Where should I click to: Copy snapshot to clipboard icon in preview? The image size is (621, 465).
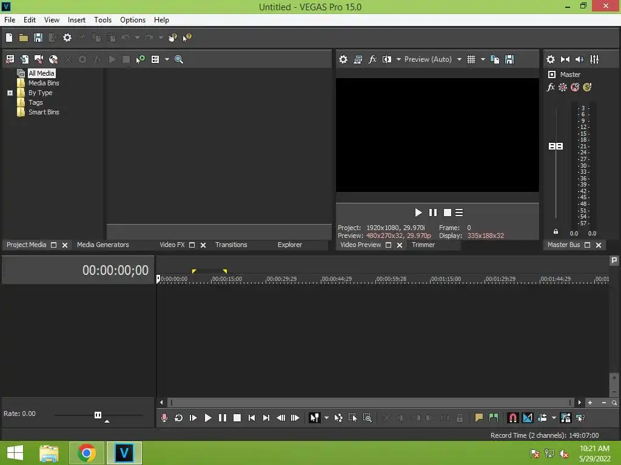[x=495, y=59]
